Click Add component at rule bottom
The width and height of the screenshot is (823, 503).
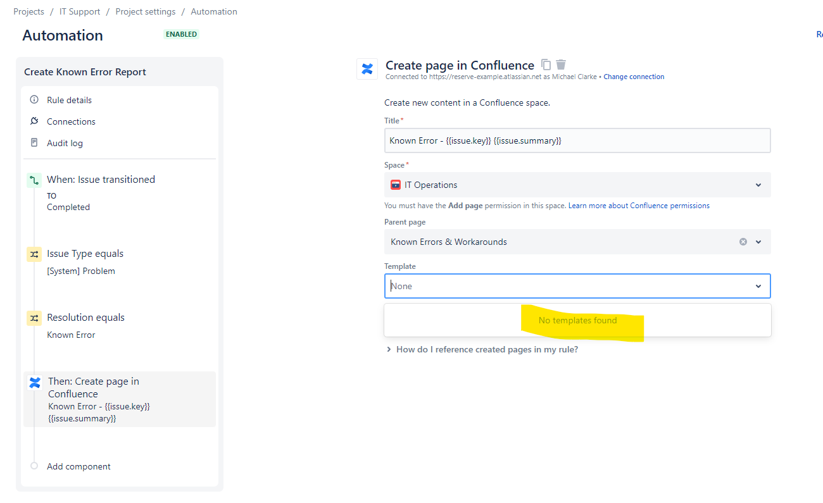[79, 466]
